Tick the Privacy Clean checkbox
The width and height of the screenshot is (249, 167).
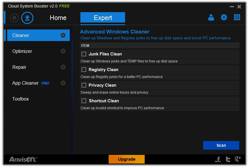84,85
